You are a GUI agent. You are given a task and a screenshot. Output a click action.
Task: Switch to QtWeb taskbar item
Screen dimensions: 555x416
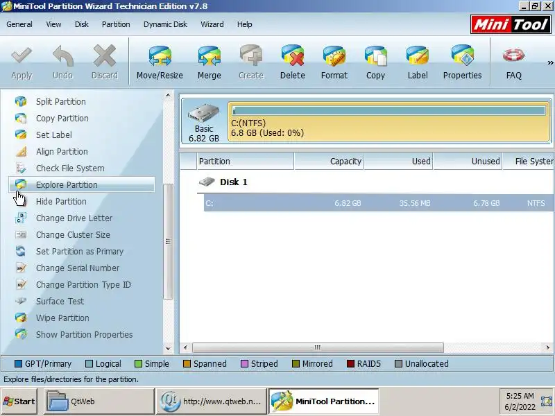click(x=99, y=401)
